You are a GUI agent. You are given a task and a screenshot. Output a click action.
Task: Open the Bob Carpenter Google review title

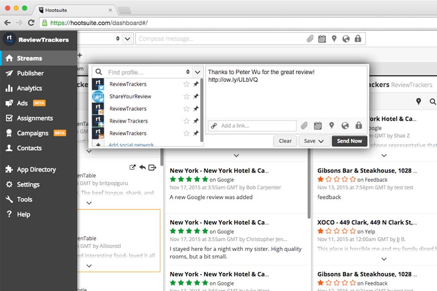[219, 171]
